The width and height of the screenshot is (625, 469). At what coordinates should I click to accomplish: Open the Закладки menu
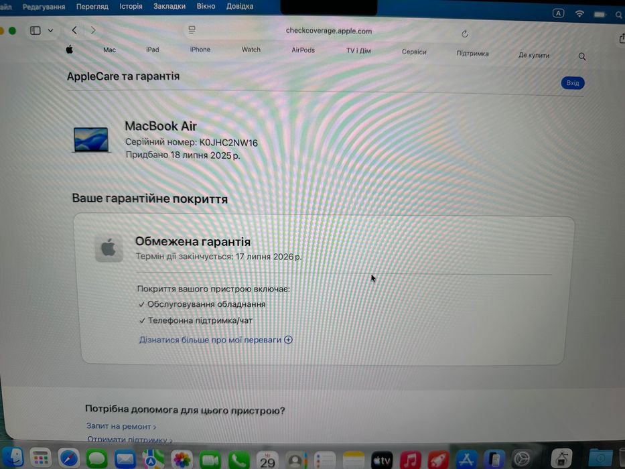[x=169, y=7]
